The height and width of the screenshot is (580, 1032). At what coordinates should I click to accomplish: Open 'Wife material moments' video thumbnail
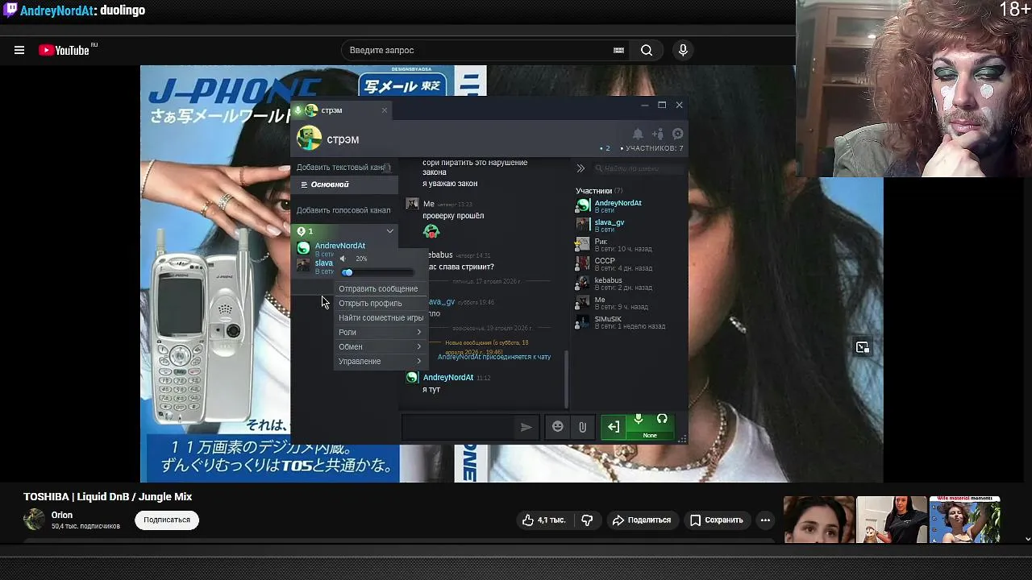[x=964, y=520]
